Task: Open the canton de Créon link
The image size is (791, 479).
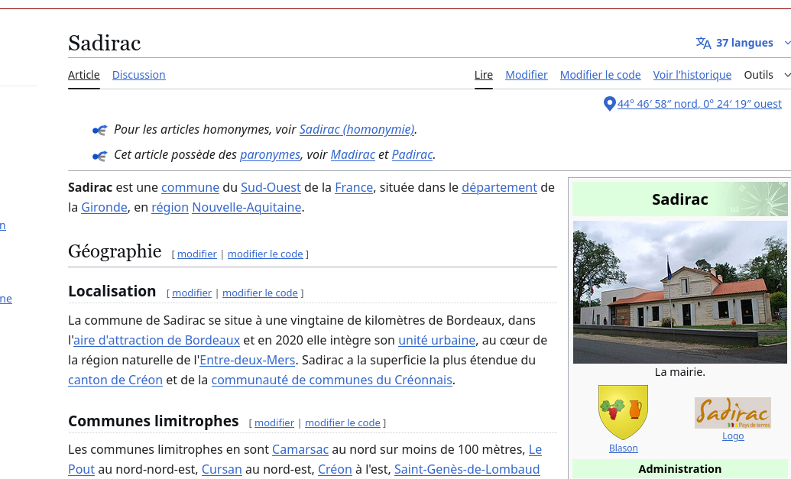Action: [x=115, y=380]
